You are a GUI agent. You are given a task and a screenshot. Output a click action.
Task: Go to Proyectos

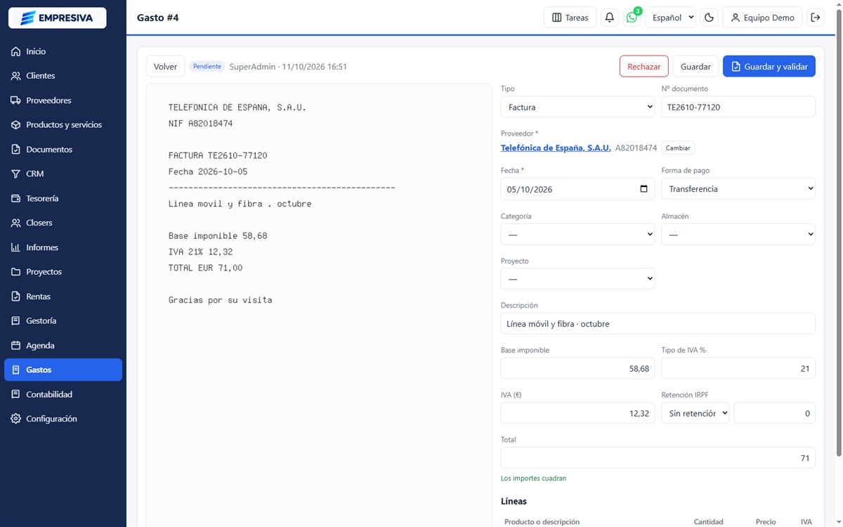tap(63, 272)
